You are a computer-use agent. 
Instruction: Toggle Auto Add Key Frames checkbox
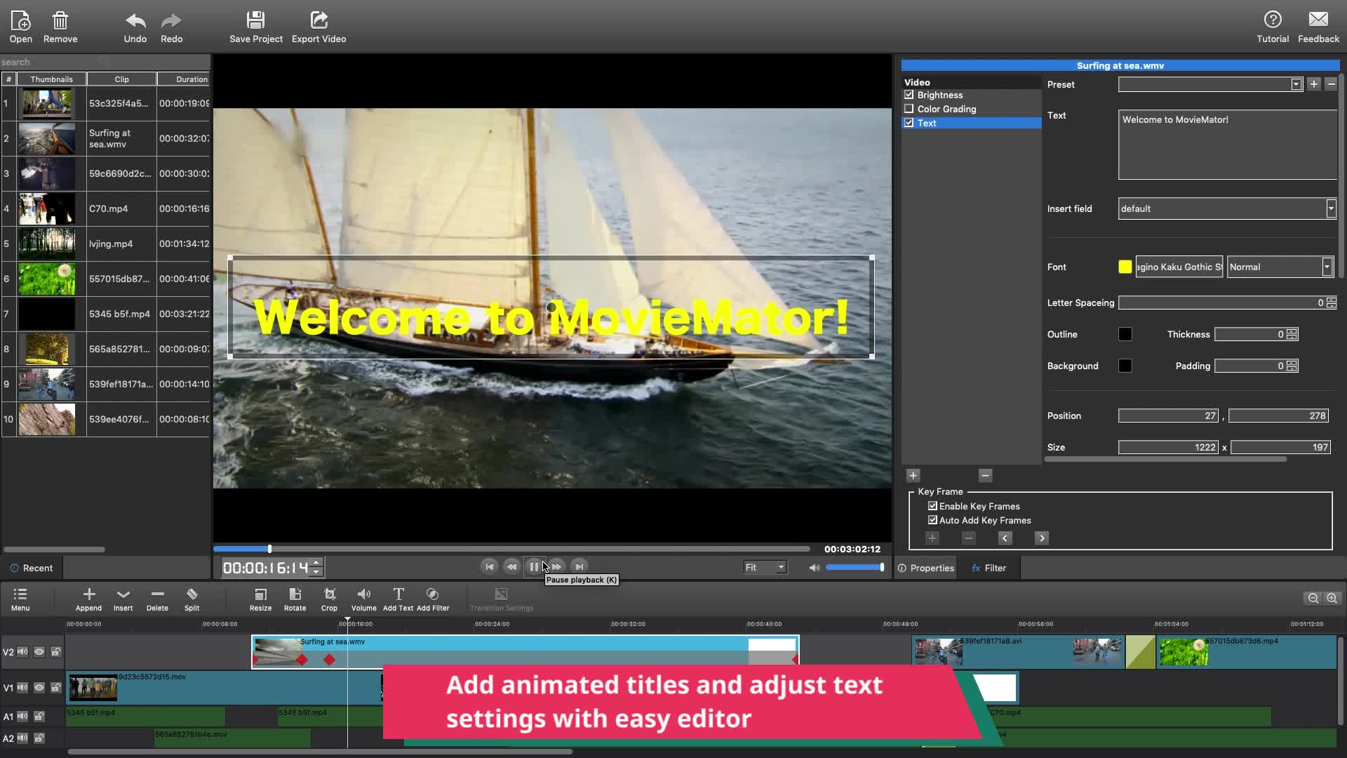[x=932, y=520]
